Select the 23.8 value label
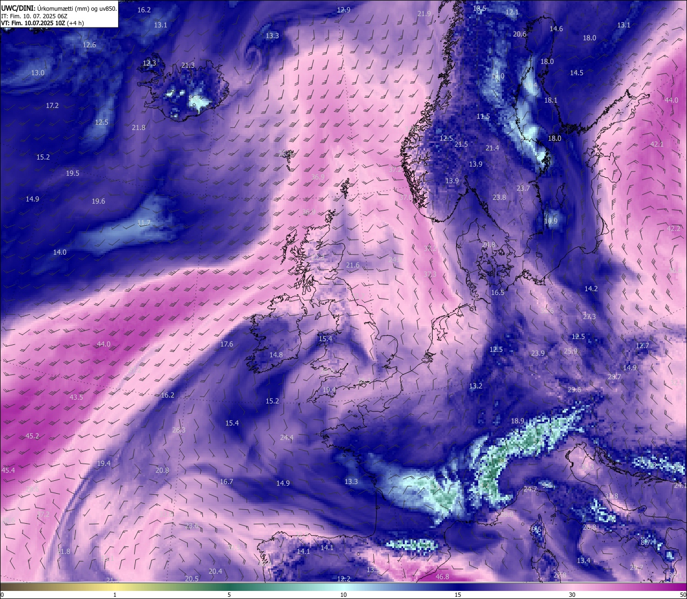The image size is (687, 599). point(499,197)
